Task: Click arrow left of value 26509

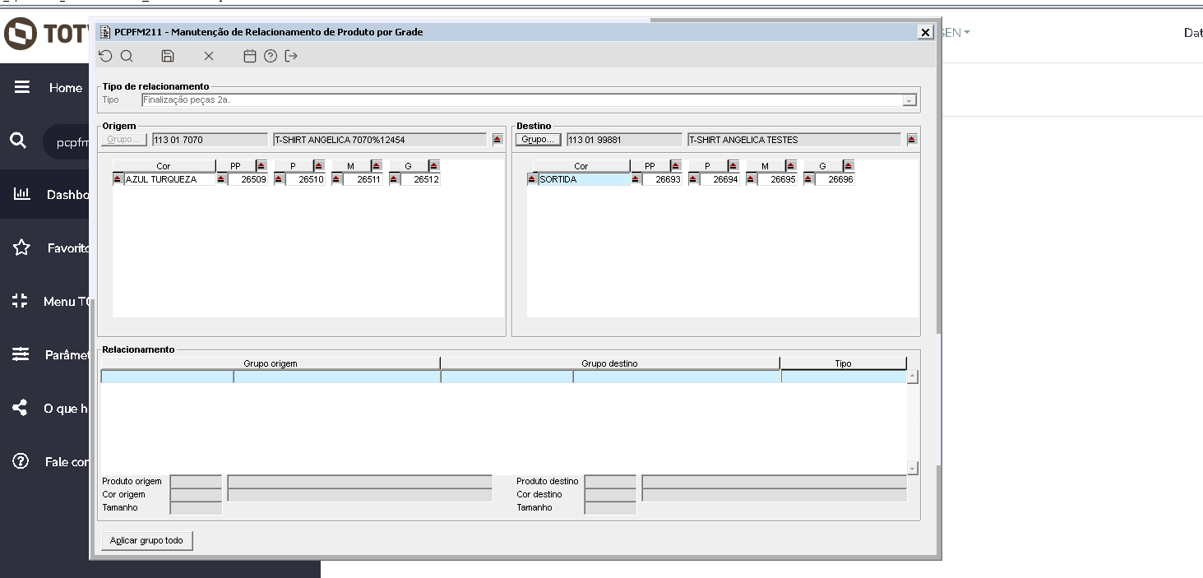Action: (x=221, y=179)
